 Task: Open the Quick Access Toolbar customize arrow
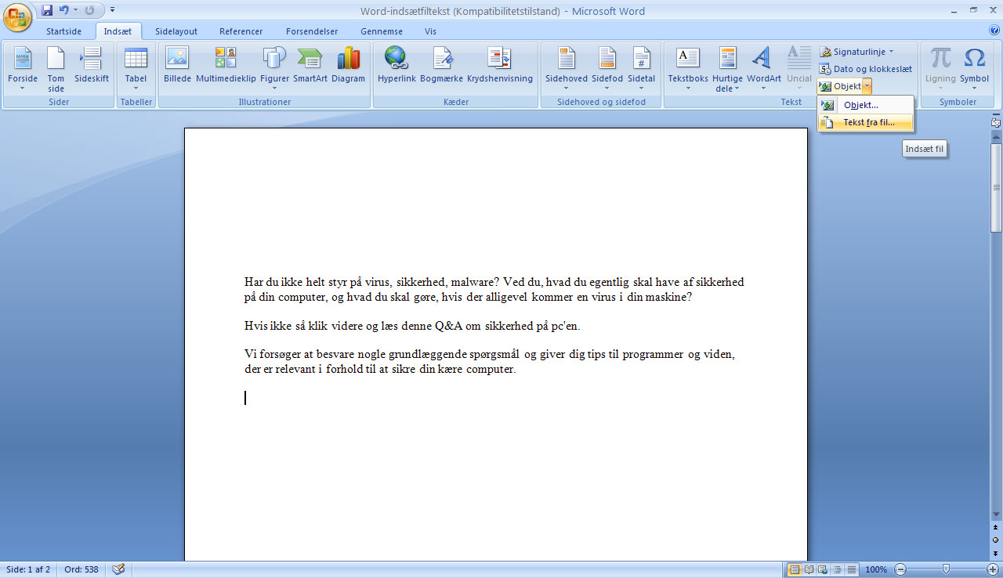point(112,10)
